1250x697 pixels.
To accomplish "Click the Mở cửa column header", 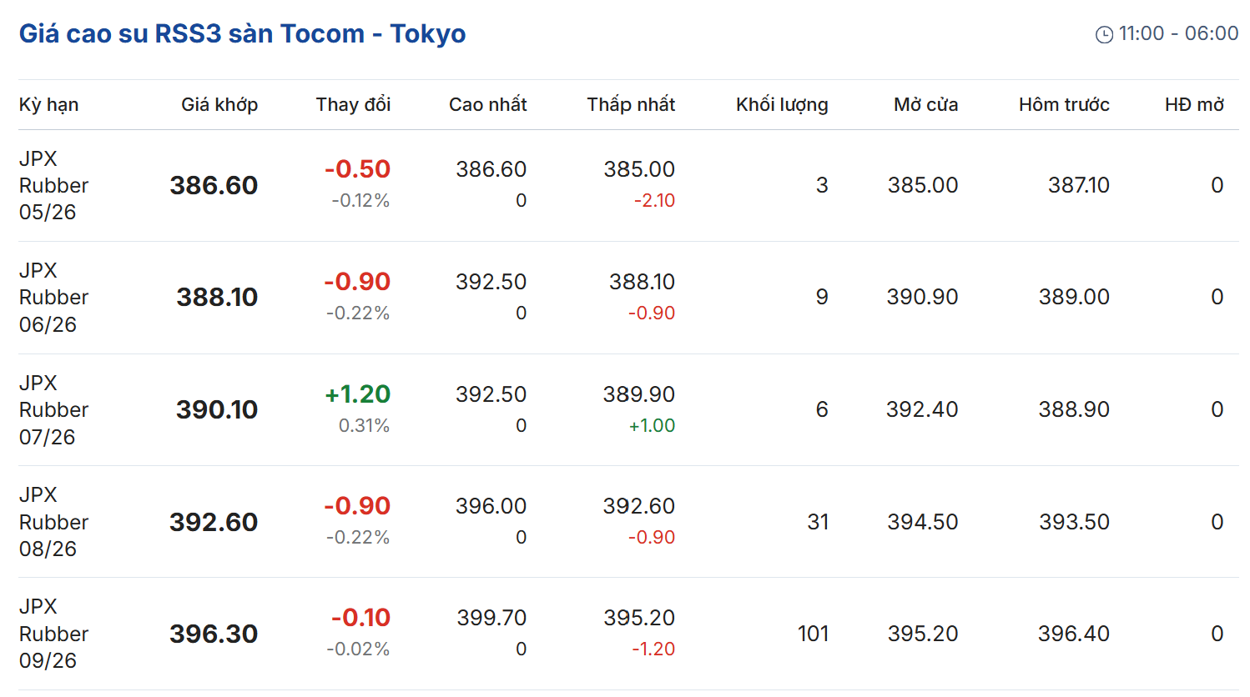I will coord(925,104).
